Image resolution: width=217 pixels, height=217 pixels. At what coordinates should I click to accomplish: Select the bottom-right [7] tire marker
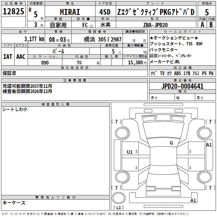pos(210,188)
